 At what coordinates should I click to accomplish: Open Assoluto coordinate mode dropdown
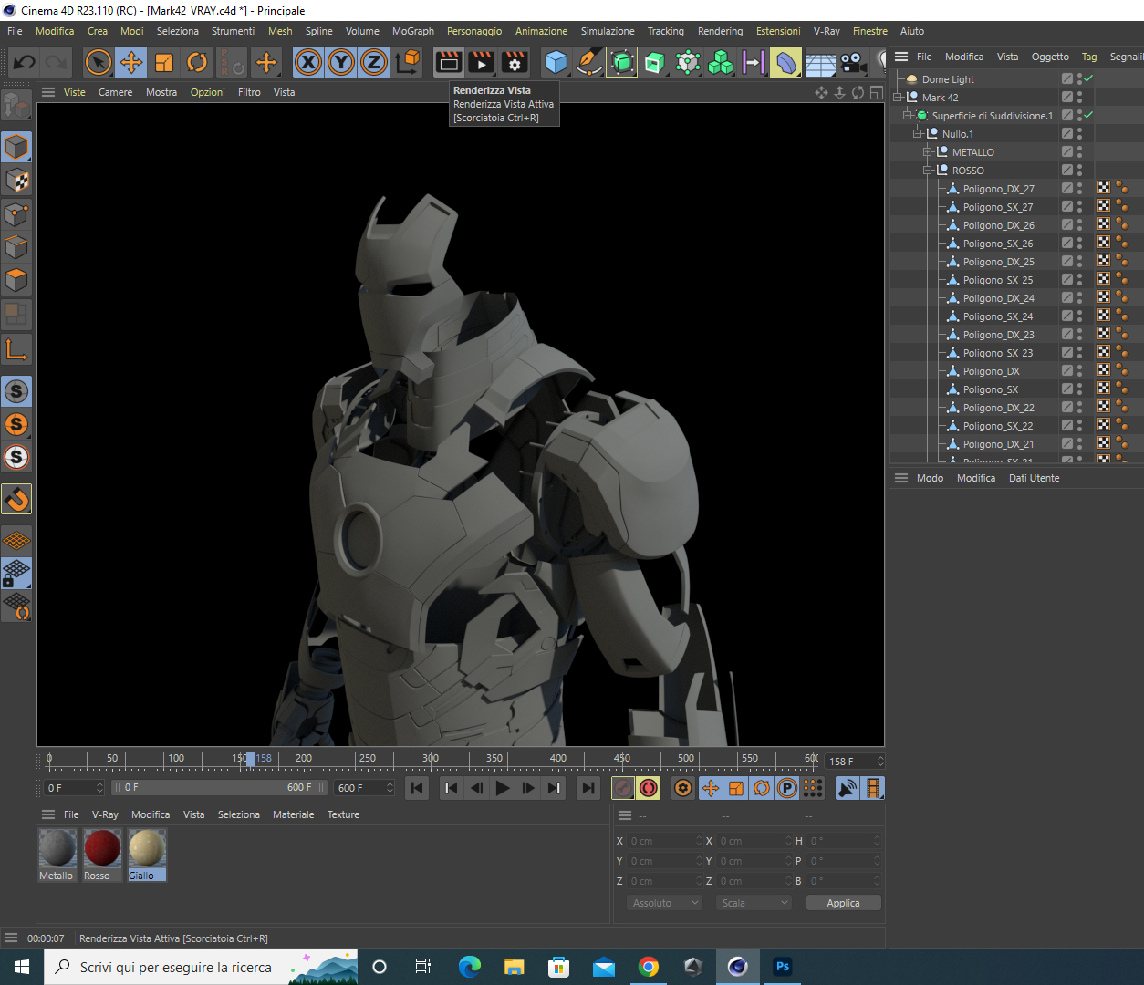(664, 903)
